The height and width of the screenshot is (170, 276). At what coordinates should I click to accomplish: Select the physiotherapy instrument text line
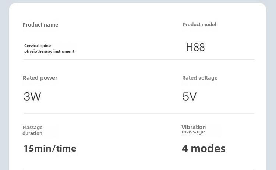tap(49, 51)
